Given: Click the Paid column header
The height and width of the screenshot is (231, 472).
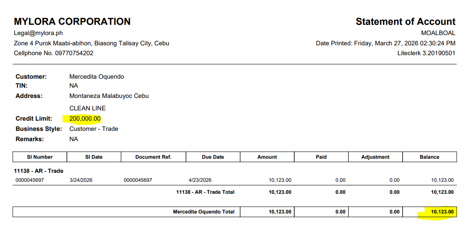Looking at the screenshot, I should tap(321, 157).
